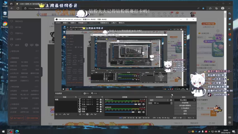
Task: Open the 文件(F) menu in OBS
Action: point(58,23)
